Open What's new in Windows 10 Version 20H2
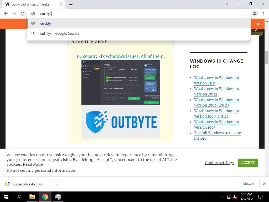The image size is (269, 202). [x=216, y=91]
